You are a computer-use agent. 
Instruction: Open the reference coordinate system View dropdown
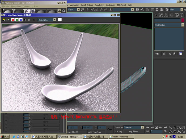[x=74, y=10]
